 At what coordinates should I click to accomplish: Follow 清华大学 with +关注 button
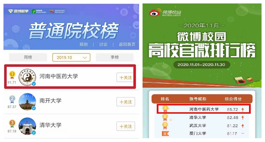[x=126, y=126]
